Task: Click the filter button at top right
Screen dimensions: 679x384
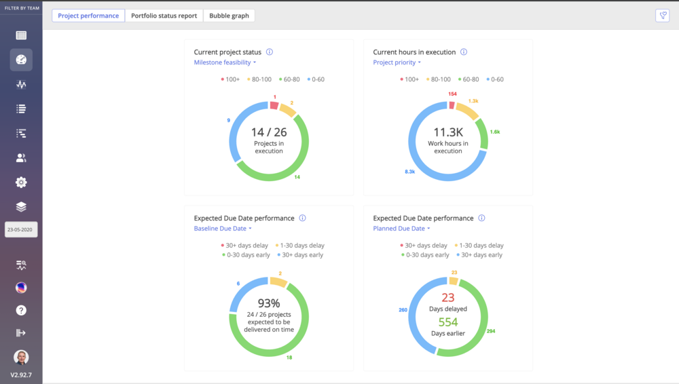Action: [x=662, y=16]
